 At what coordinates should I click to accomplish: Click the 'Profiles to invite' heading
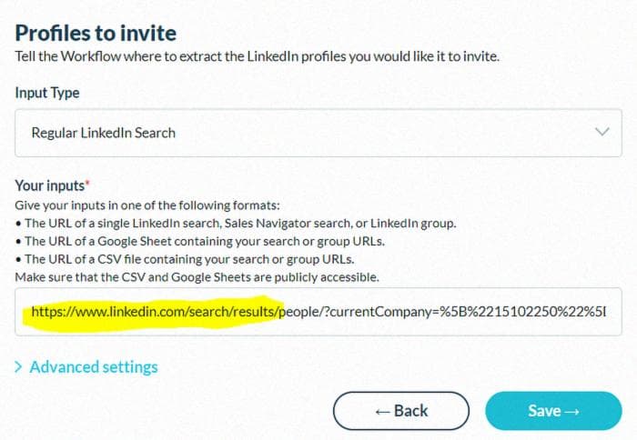click(96, 34)
